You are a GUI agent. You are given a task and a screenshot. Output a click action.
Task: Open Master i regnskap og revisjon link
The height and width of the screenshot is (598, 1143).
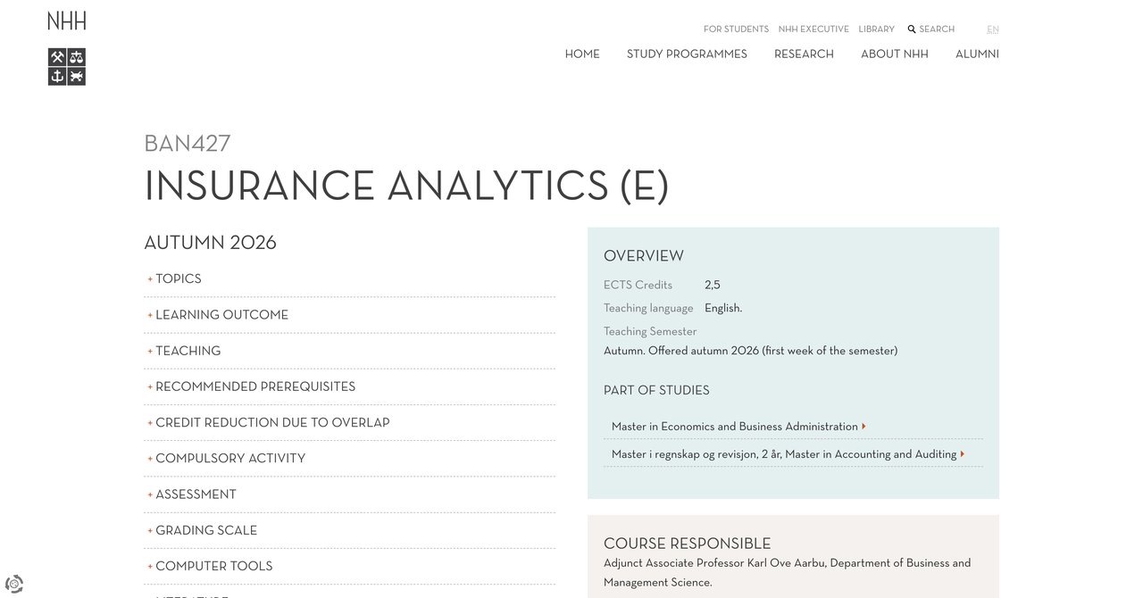click(x=784, y=454)
